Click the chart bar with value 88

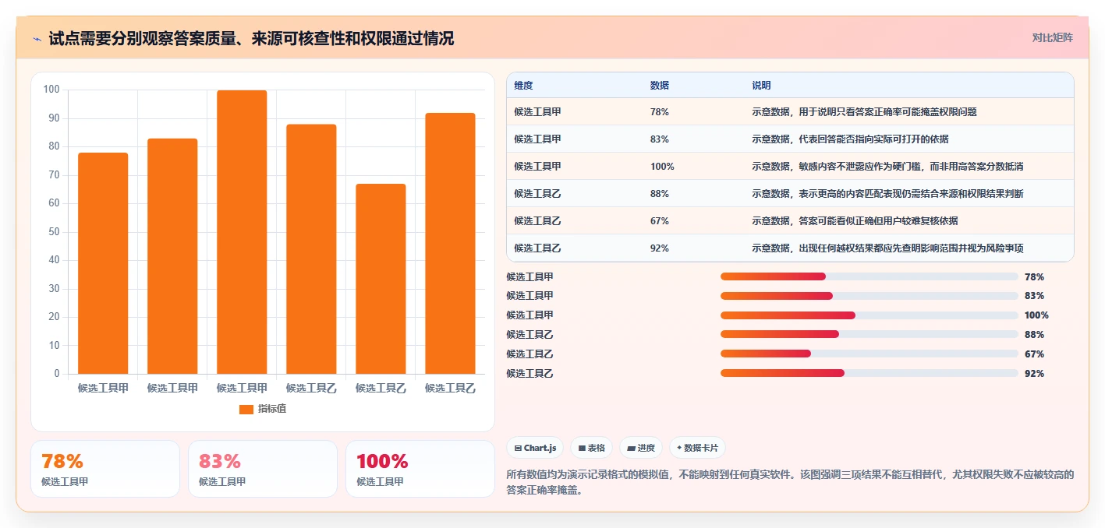pos(311,249)
